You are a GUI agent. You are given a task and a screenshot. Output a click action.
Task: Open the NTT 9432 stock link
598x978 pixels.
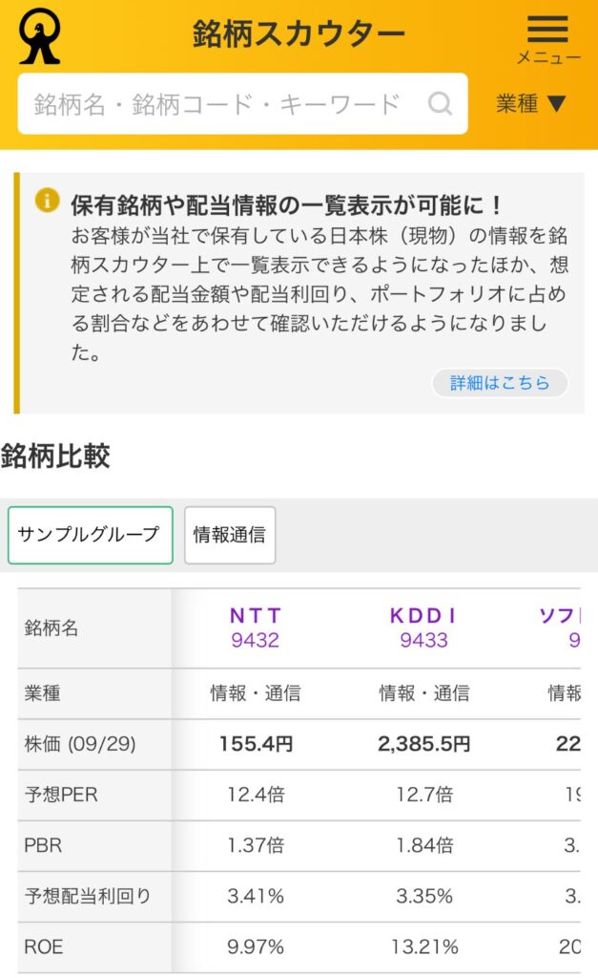coord(255,627)
